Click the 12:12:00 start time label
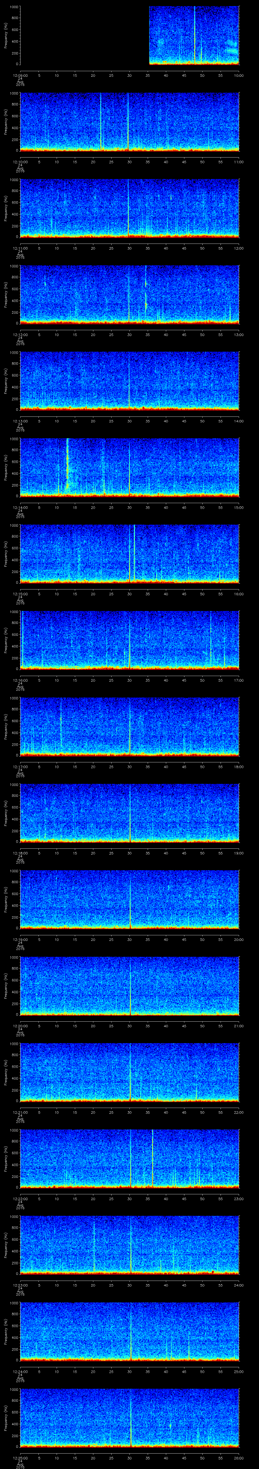The image size is (259, 1469). [20, 335]
